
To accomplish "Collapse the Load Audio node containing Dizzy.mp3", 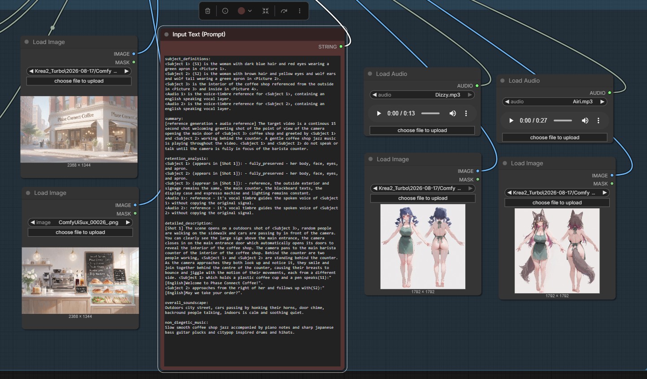I will coord(370,74).
